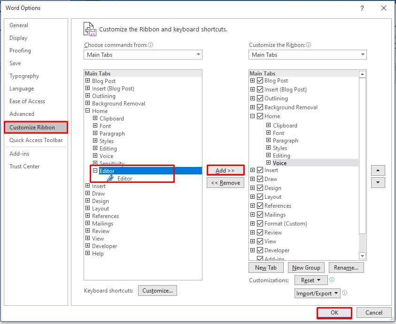Open the Customize the Ribbon dropdown
The image size is (396, 324).
(x=308, y=55)
